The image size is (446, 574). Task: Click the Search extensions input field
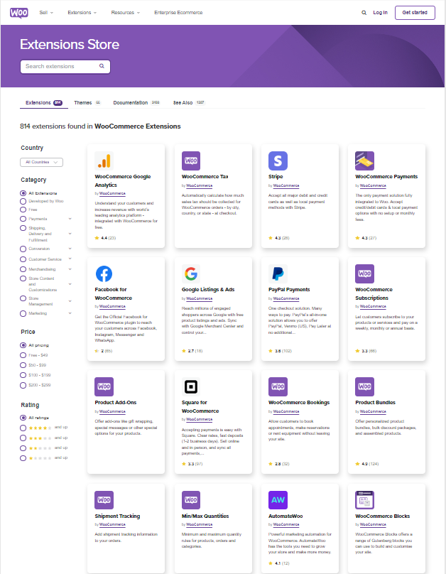click(65, 67)
